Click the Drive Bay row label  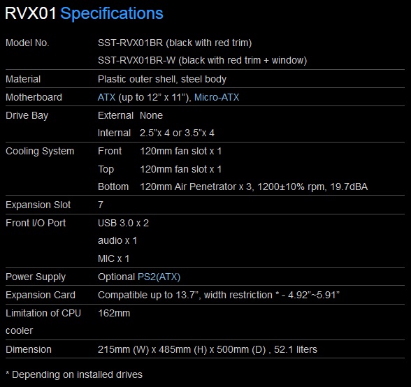[x=27, y=115]
